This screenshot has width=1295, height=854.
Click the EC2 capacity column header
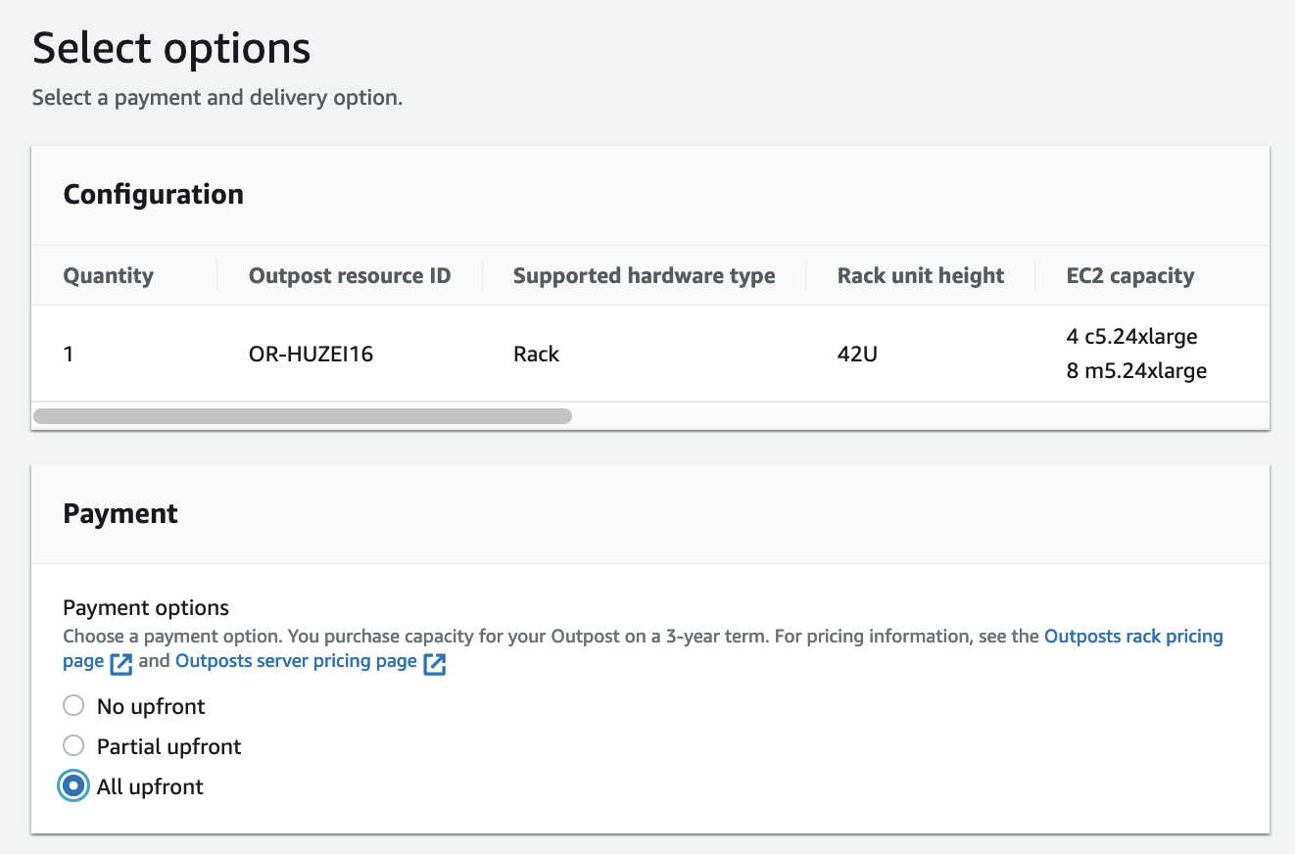1129,276
